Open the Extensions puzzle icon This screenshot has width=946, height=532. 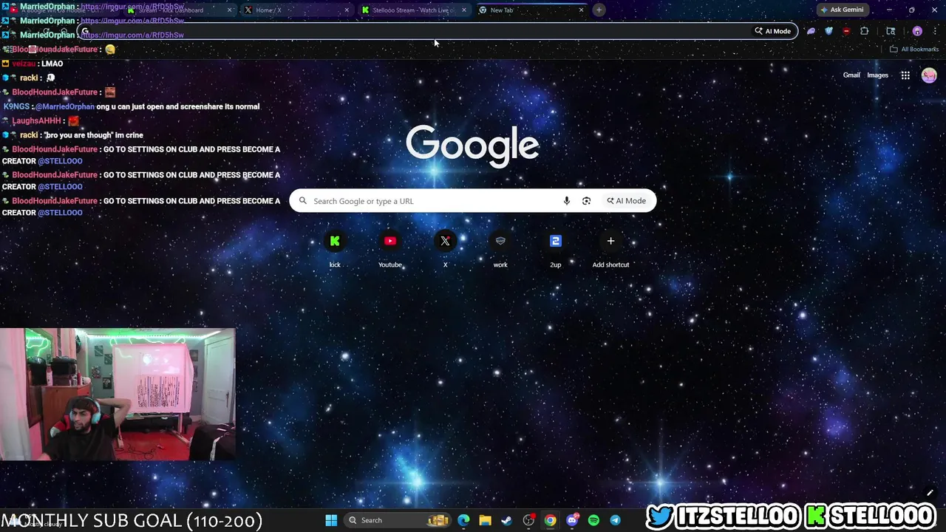[x=864, y=31]
